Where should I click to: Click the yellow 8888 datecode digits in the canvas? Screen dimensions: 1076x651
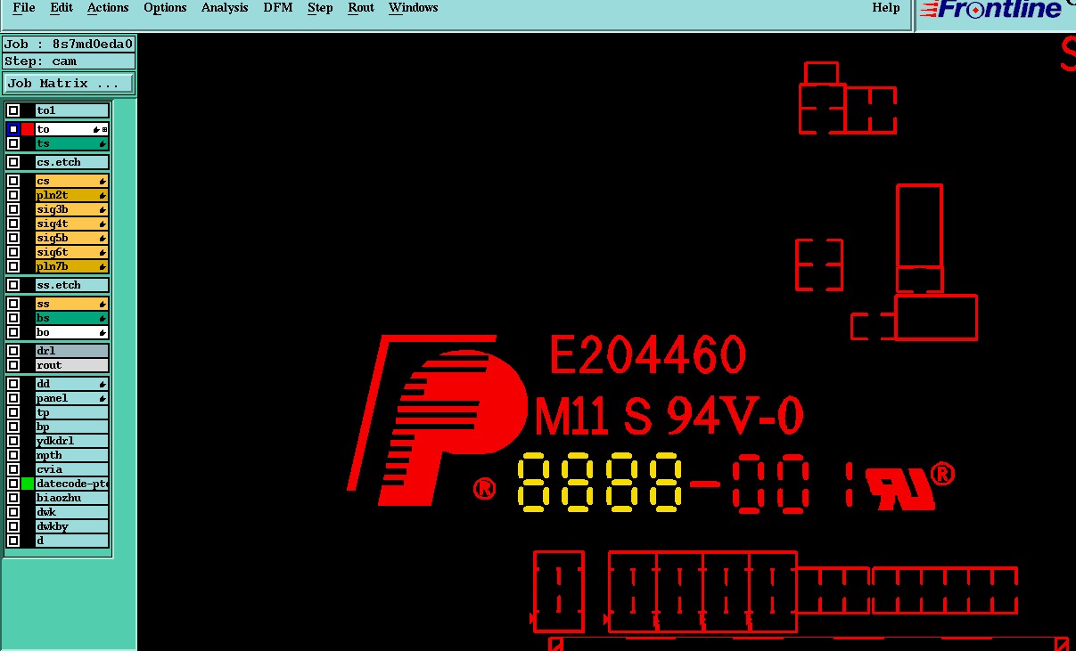(x=600, y=483)
